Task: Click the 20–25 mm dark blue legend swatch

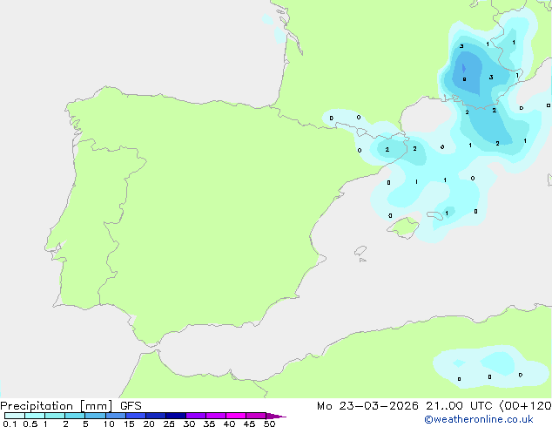Action: click(x=156, y=416)
